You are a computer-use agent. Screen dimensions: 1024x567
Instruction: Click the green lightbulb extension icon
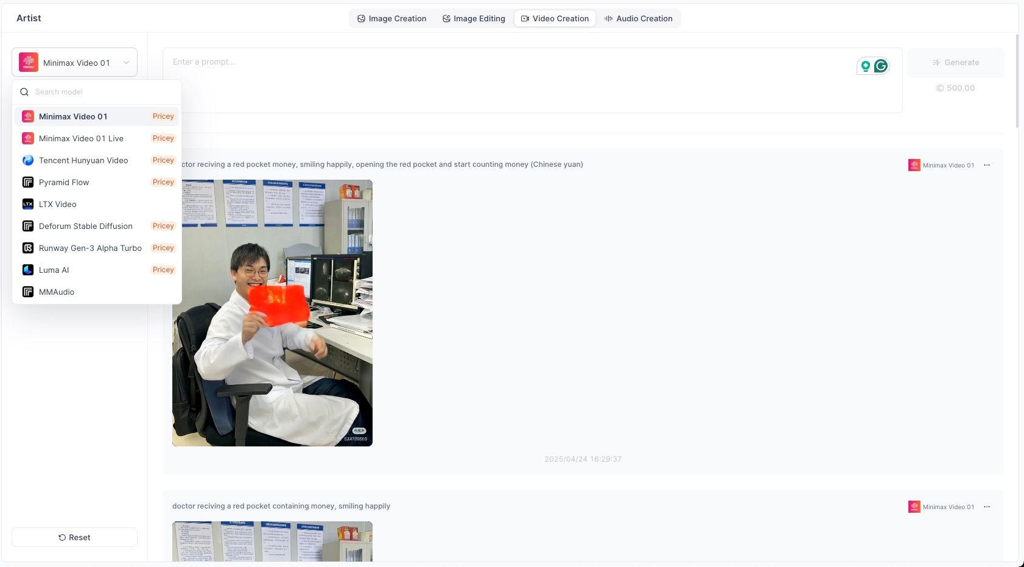tap(865, 66)
